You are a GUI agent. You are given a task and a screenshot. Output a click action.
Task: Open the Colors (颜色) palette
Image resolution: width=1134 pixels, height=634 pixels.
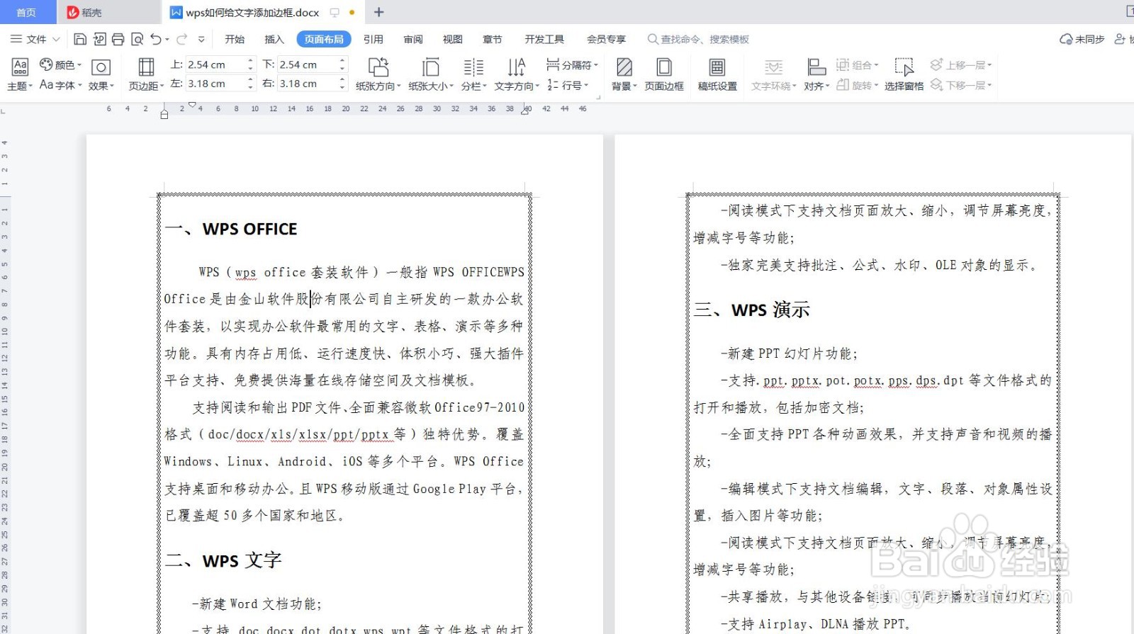[x=60, y=64]
